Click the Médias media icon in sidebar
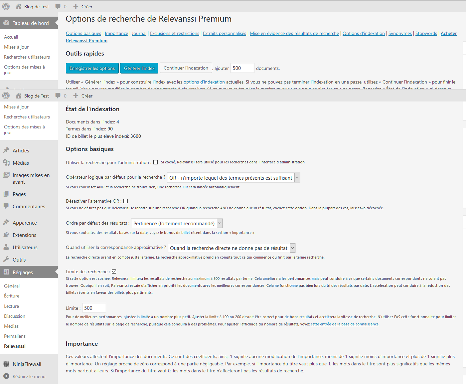This screenshot has height=384, width=466. (x=6, y=163)
